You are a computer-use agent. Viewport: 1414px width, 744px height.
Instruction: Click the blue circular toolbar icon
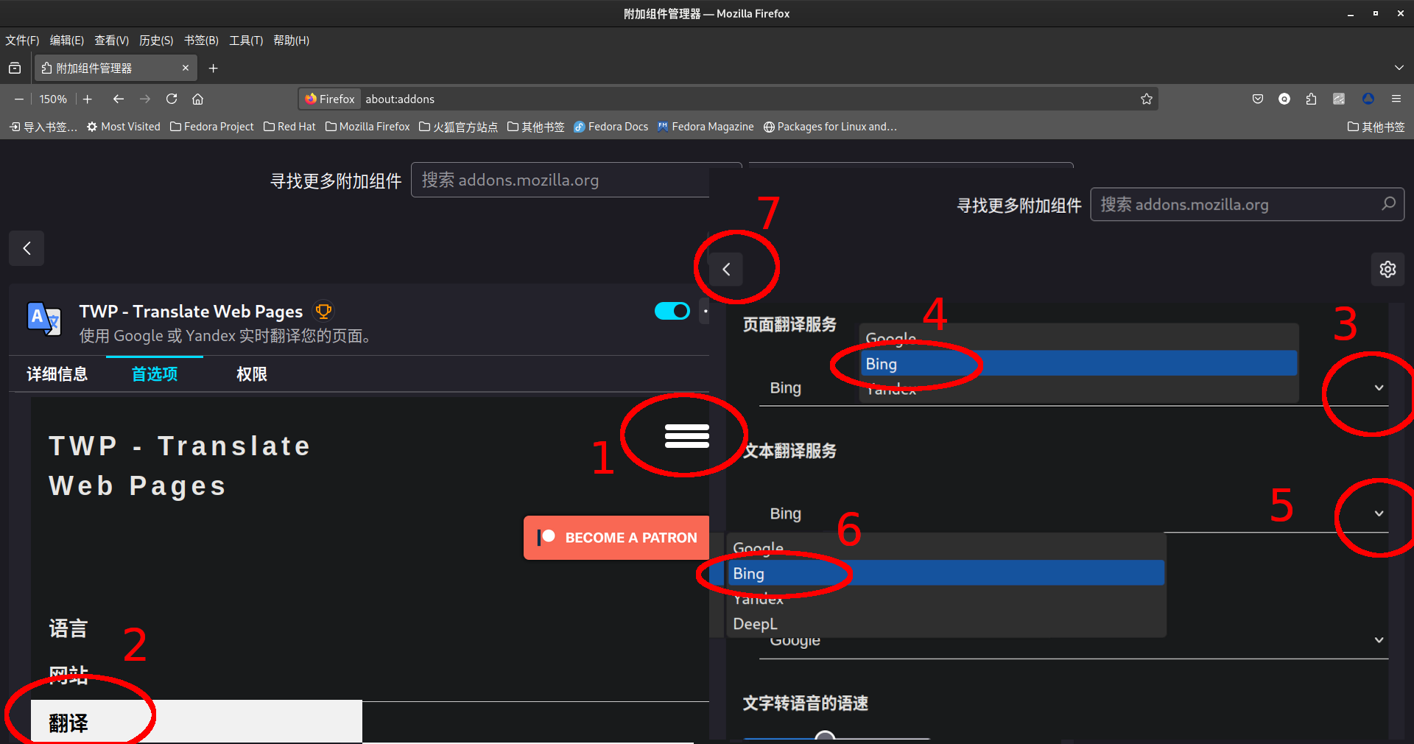(1368, 99)
